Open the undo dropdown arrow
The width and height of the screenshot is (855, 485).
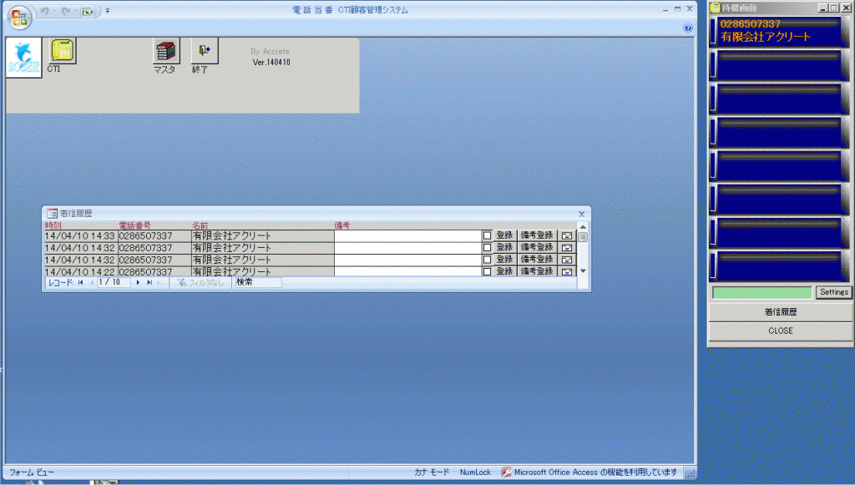[x=53, y=12]
